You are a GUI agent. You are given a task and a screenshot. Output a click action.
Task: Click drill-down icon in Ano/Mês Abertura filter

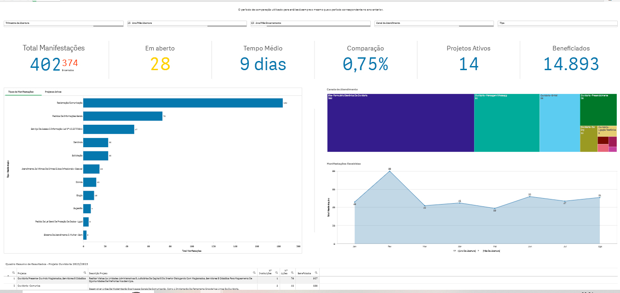pyautogui.click(x=130, y=23)
